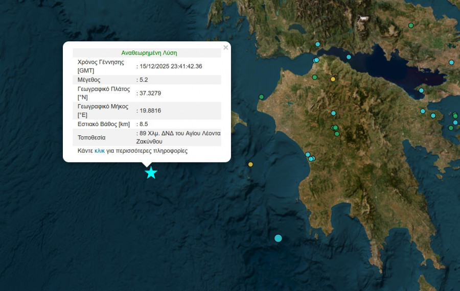Click the yellow marker offshore west of Peloponnese

coord(250,164)
